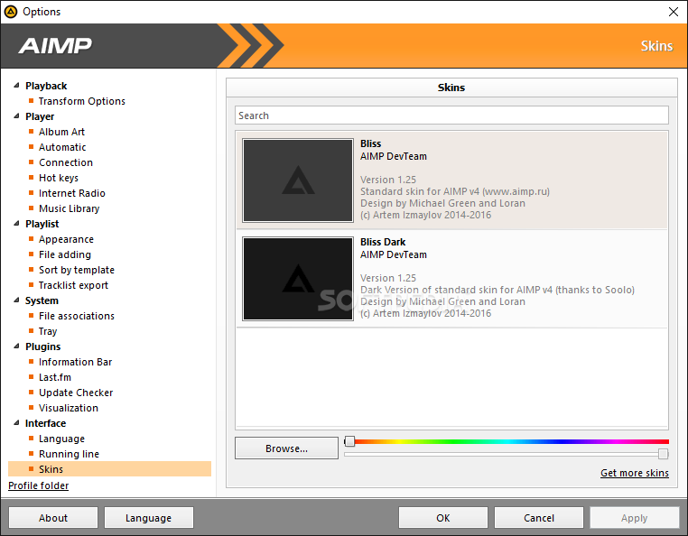Open the Profile folder link
Screen dimensions: 688x536
[39, 485]
